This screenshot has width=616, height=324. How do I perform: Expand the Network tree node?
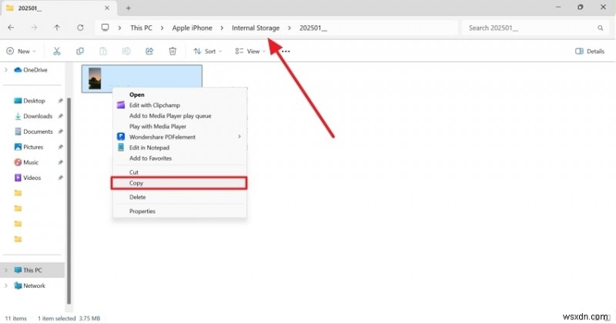(x=6, y=286)
